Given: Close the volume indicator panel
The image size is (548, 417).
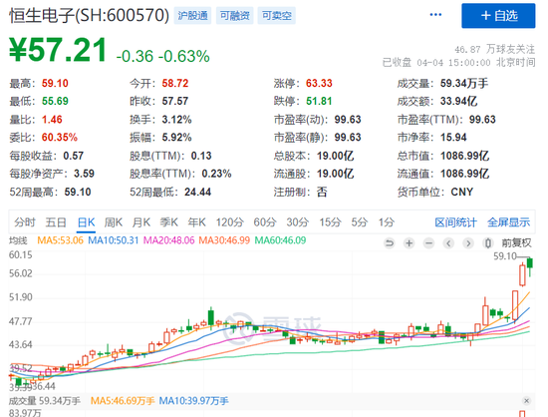Looking at the screenshot, I should tap(527, 401).
